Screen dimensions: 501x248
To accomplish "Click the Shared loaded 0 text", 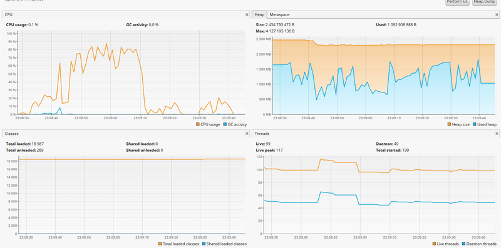I will coord(142,144).
